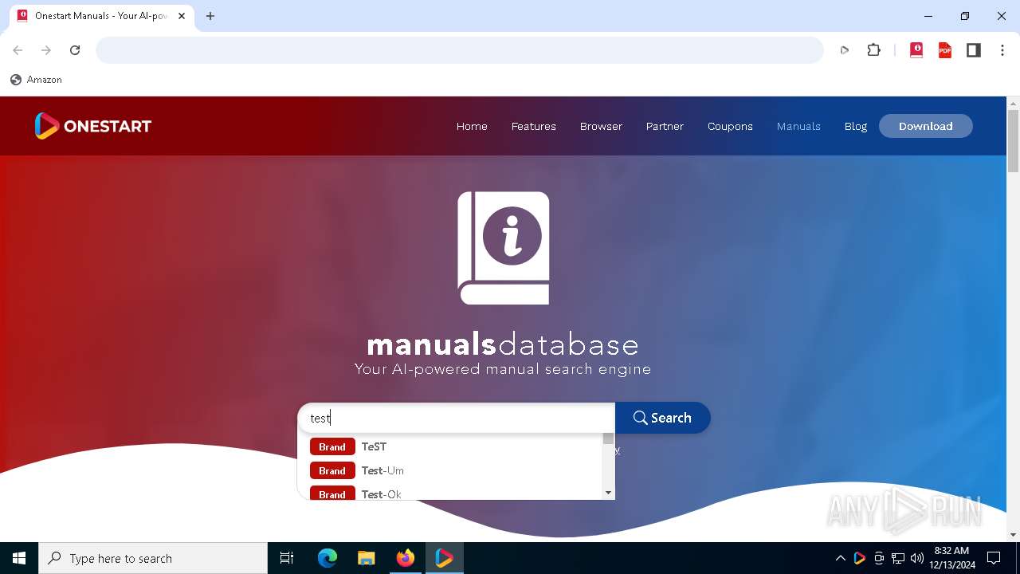Go back using the browser back arrow

tap(18, 50)
